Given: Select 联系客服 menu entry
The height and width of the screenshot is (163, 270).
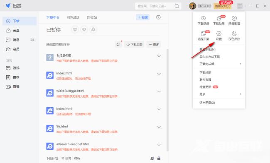Looking at the screenshot, I should coord(205,79).
